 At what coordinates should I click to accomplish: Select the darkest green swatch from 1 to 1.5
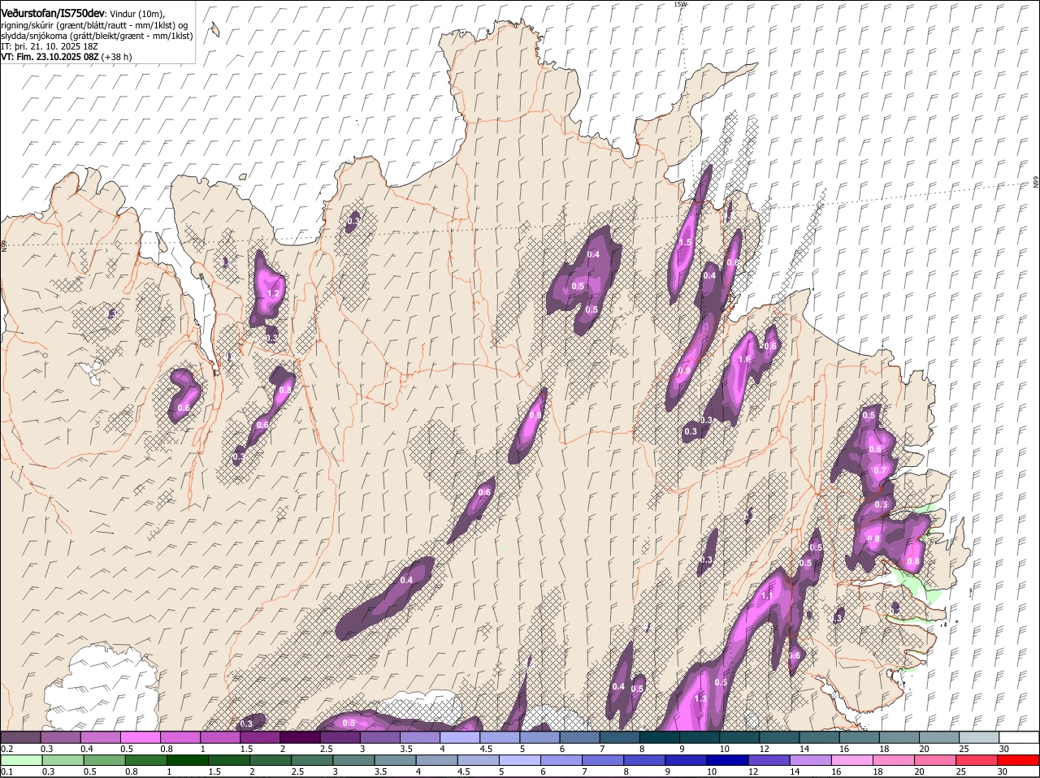[x=188, y=760]
